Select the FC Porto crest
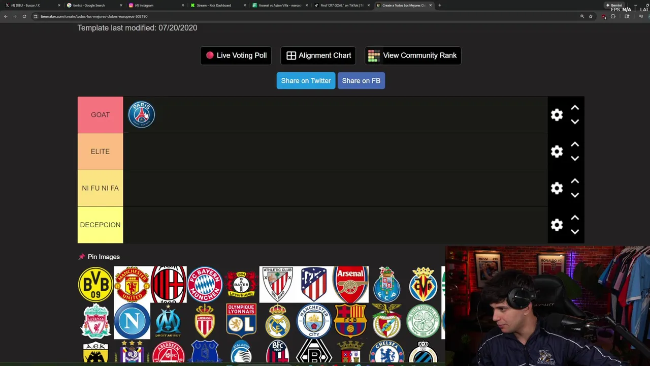This screenshot has width=650, height=366. coord(387,284)
